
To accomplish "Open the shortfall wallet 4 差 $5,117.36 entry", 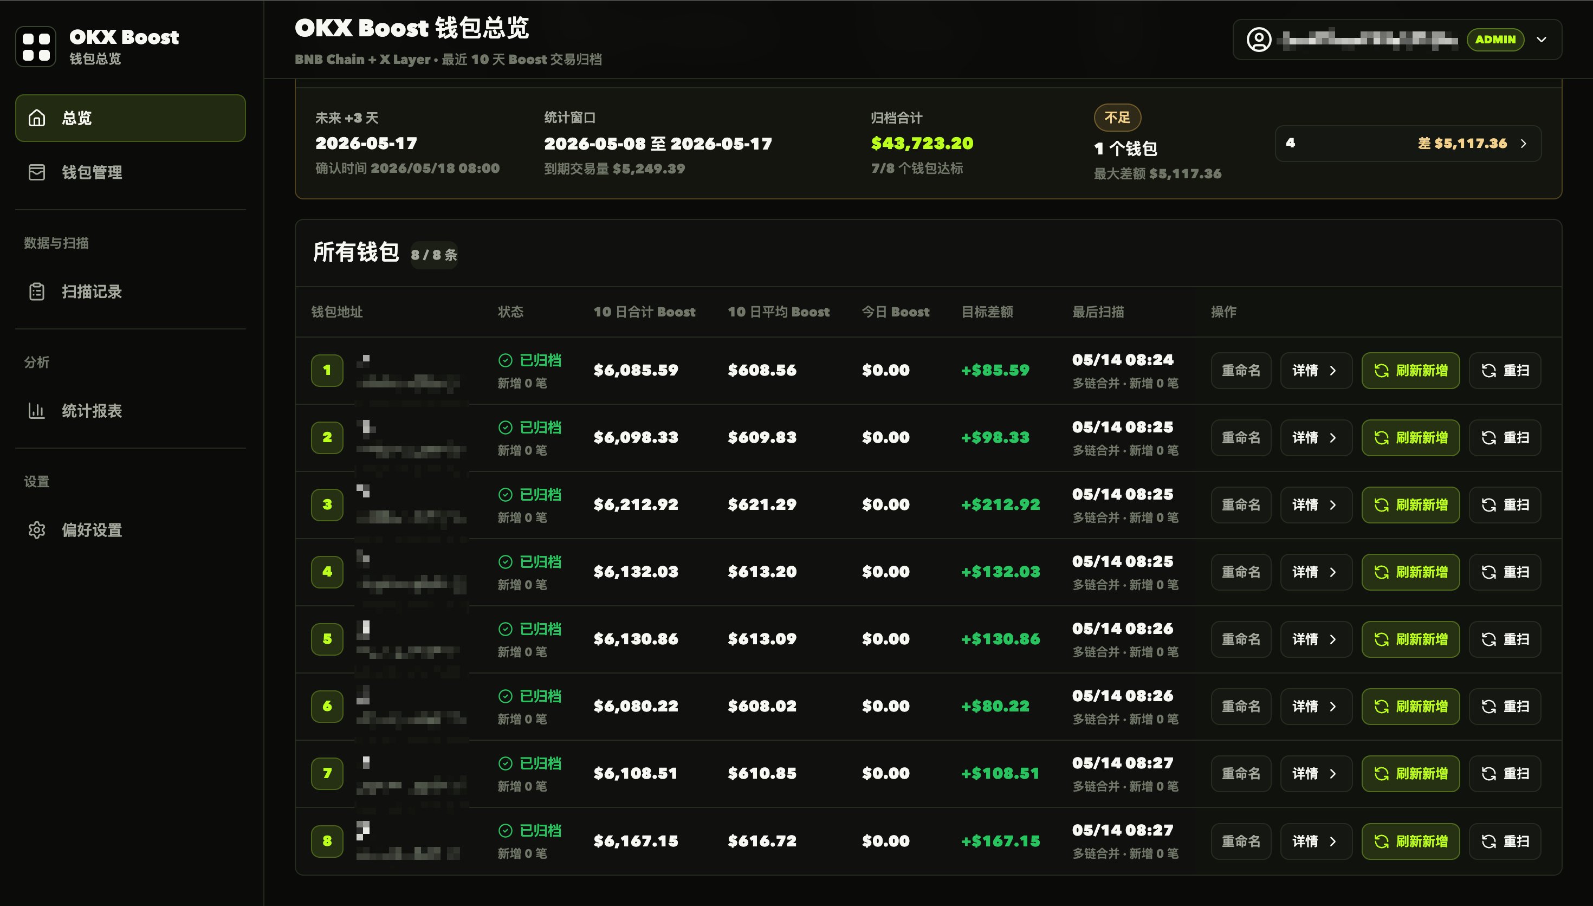I will (x=1408, y=143).
